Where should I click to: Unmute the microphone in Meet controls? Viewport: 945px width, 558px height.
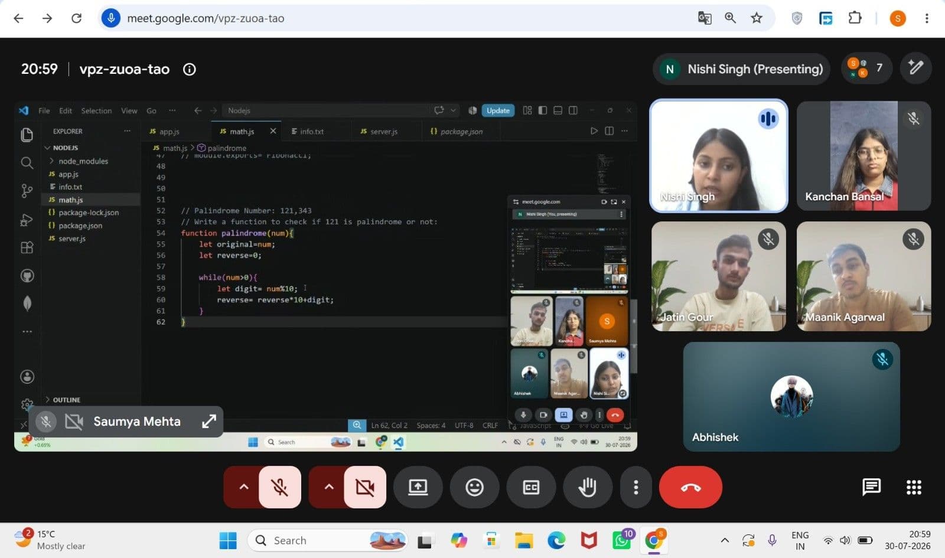click(x=280, y=487)
